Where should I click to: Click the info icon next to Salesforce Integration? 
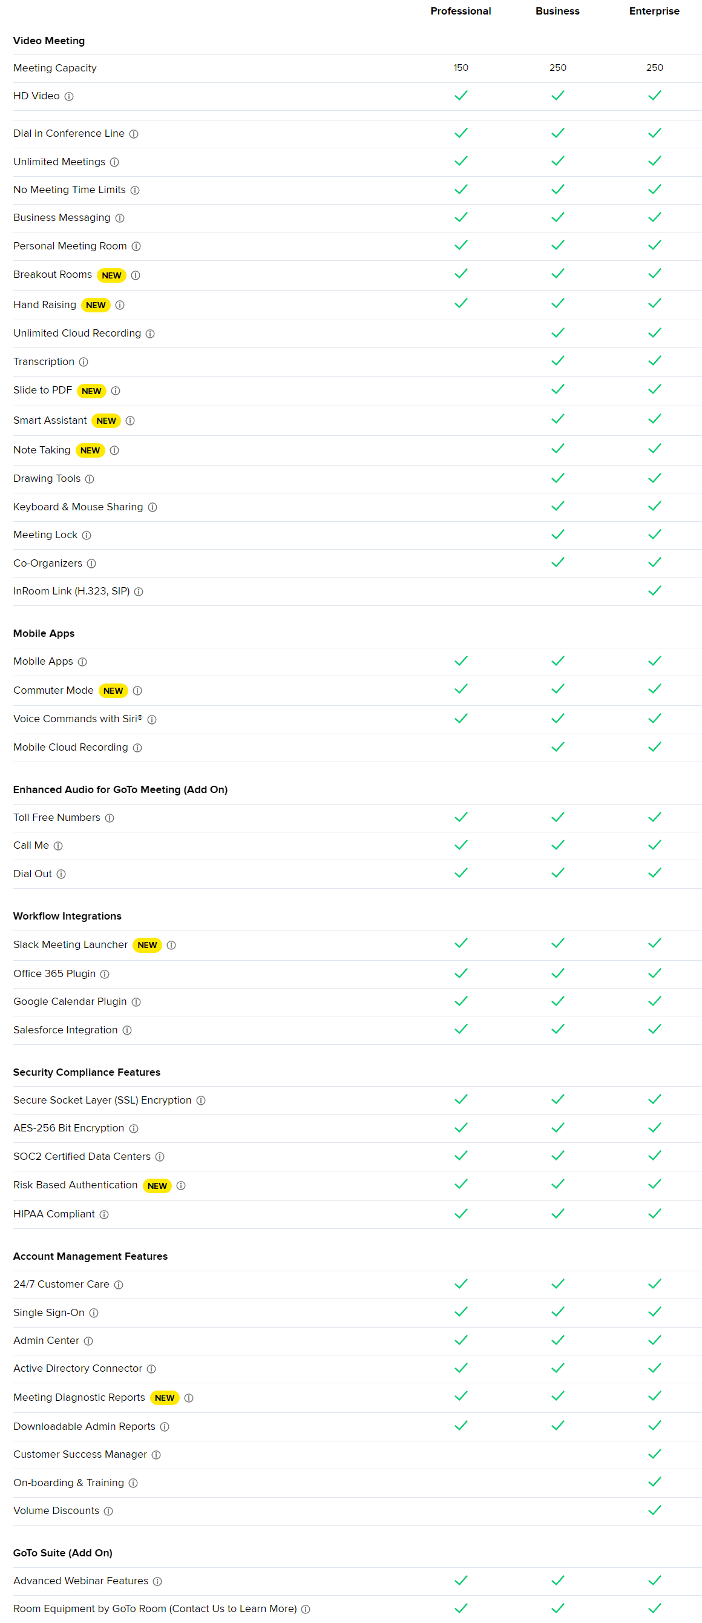(127, 1030)
